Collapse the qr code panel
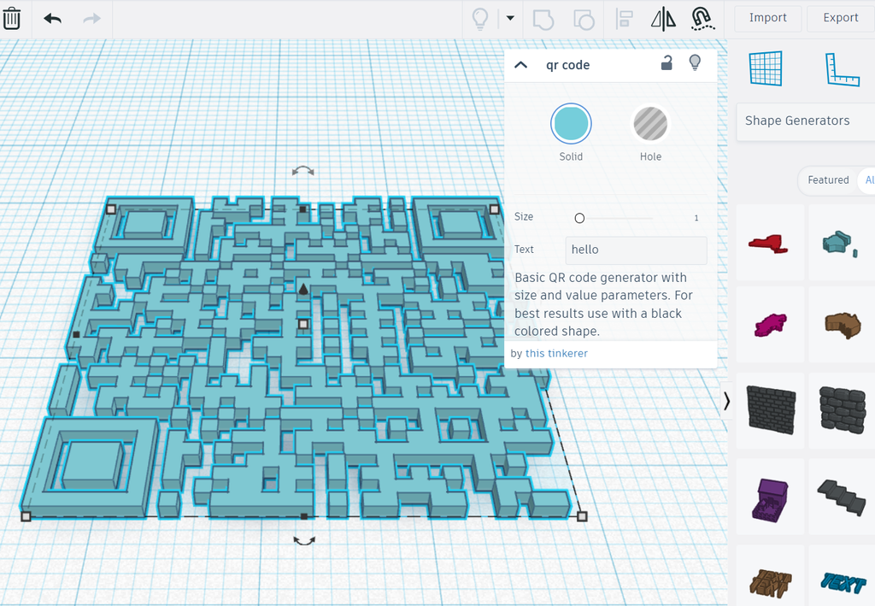875x606 pixels. click(521, 64)
